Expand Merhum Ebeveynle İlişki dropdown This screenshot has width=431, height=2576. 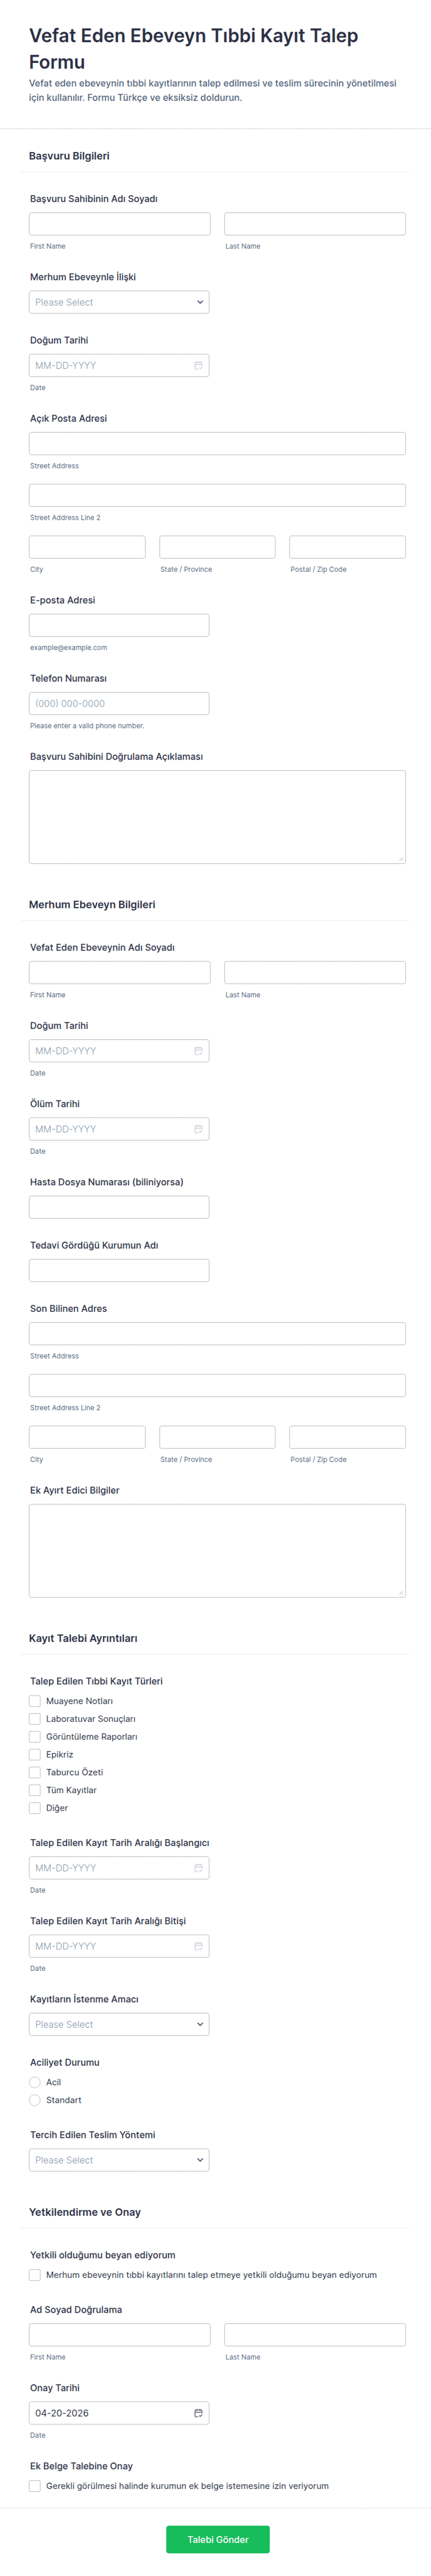coord(119,302)
